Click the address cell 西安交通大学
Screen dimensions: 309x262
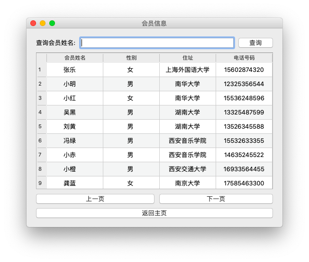(x=188, y=169)
